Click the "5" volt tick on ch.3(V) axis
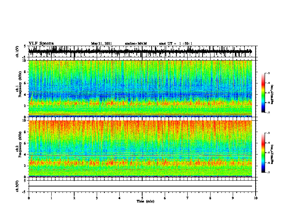Image resolution: width=288 pixels, height=222 pixels. click(25, 181)
